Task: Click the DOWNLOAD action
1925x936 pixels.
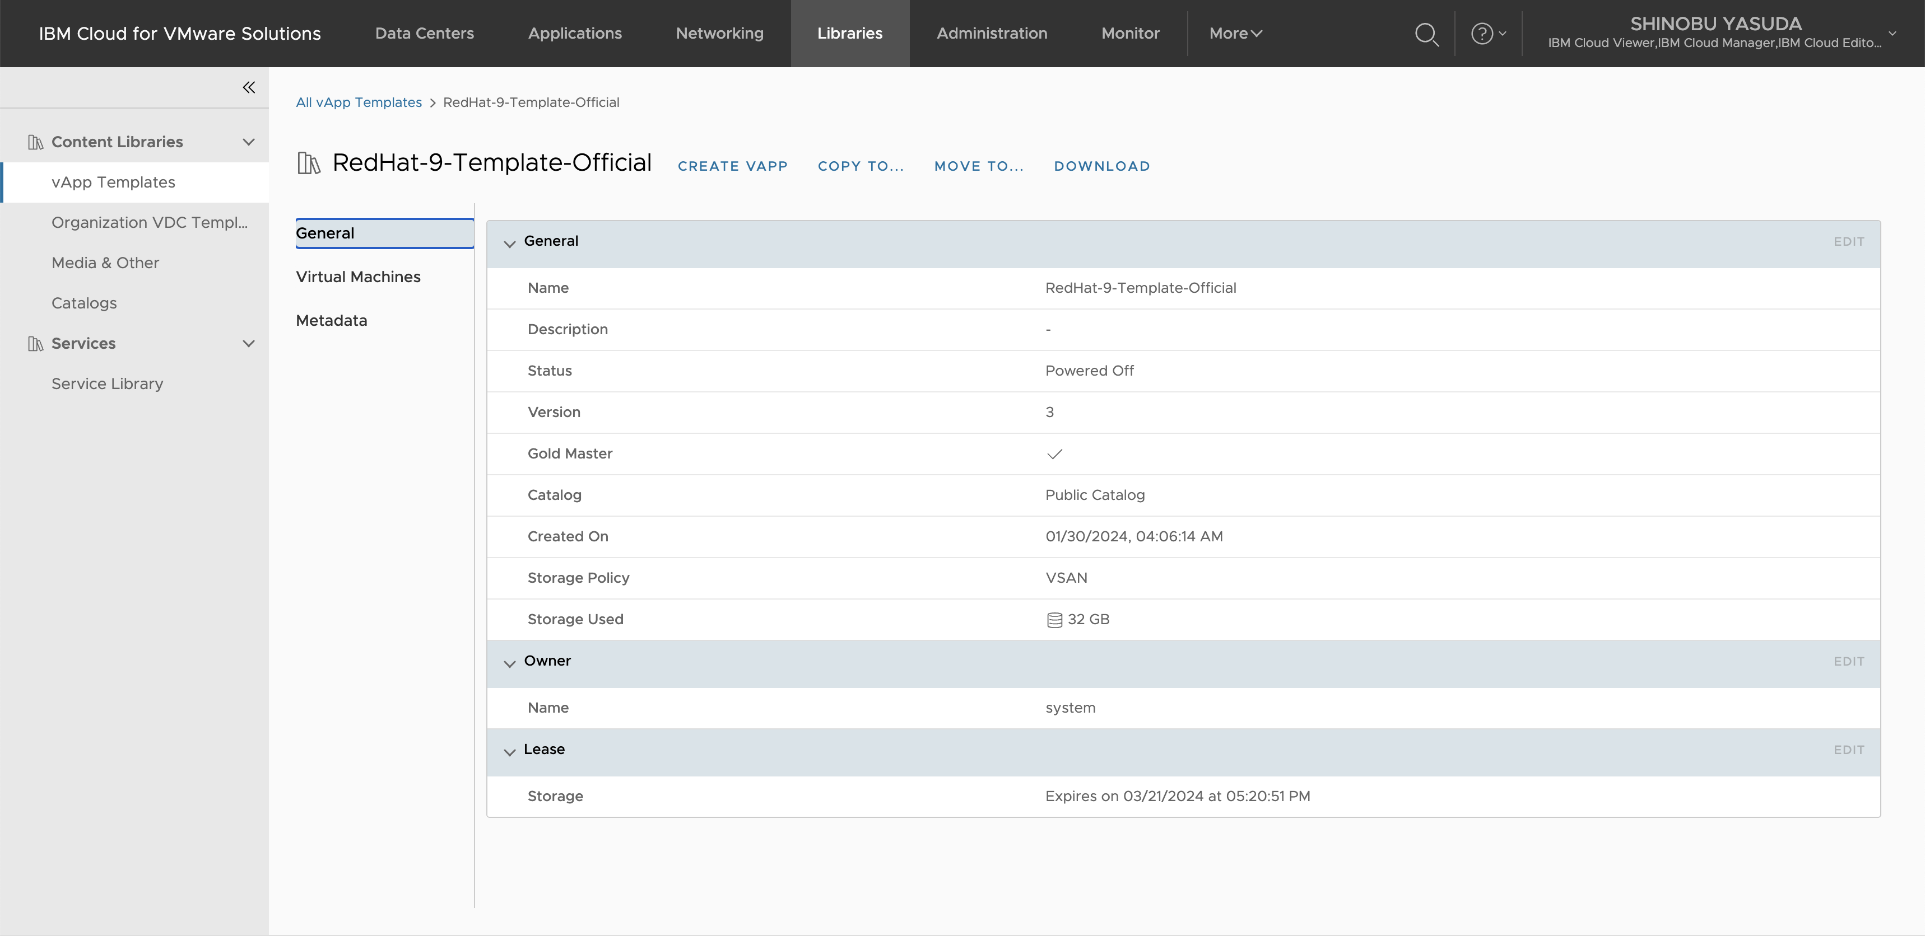Action: point(1101,166)
